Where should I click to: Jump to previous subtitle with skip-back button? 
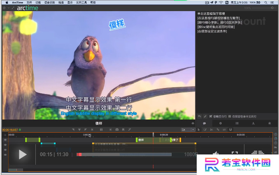pyautogui.click(x=92, y=130)
